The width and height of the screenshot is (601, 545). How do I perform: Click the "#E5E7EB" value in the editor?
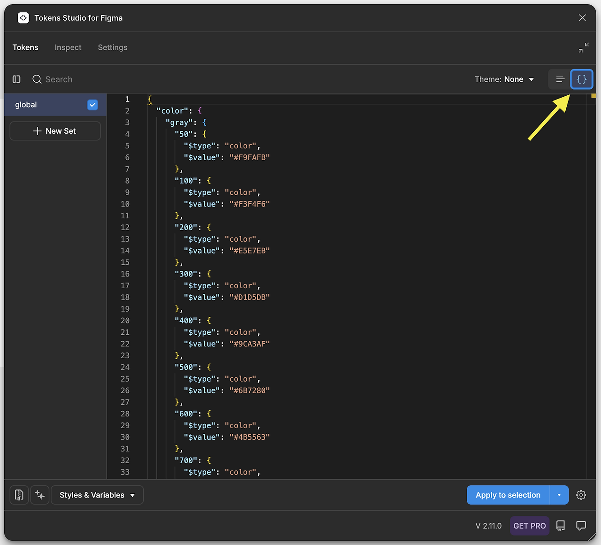point(250,251)
